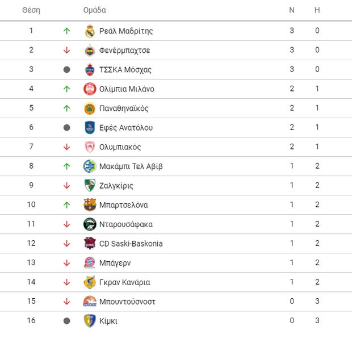Image resolution: width=352 pixels, height=338 pixels.
Task: Select the Olympiacos team logo
Action: [x=90, y=147]
